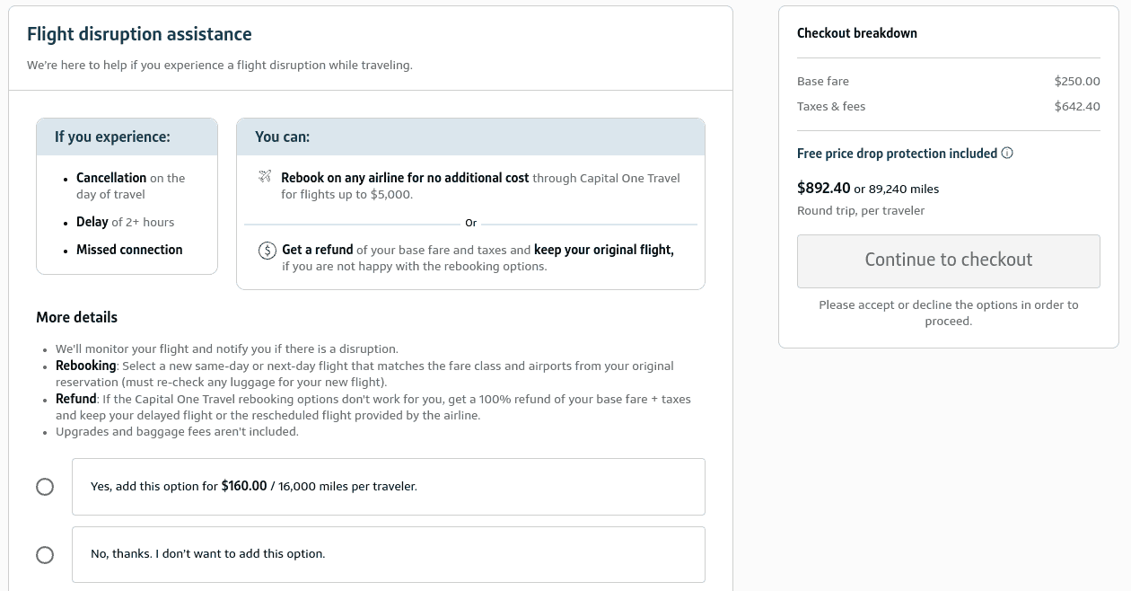Click the 'More details' heading

tap(76, 317)
